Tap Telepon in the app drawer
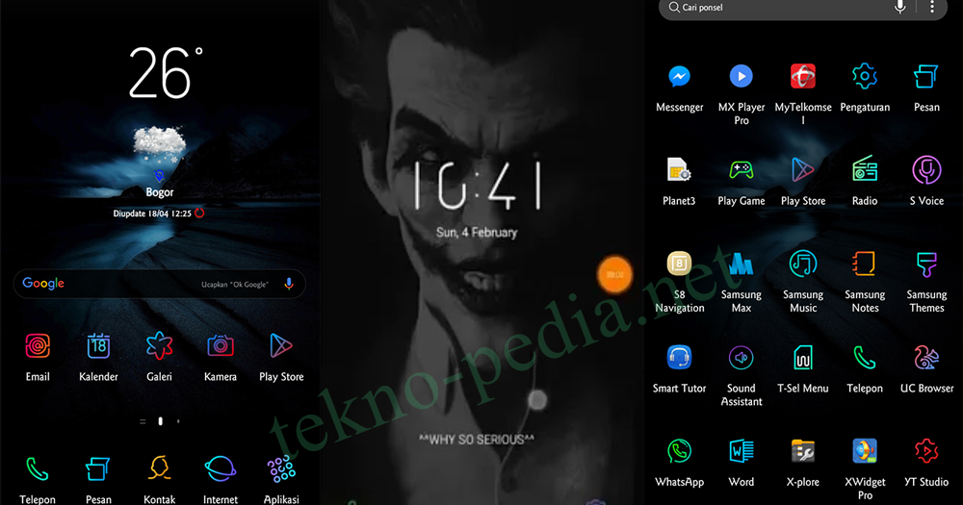 [x=865, y=358]
